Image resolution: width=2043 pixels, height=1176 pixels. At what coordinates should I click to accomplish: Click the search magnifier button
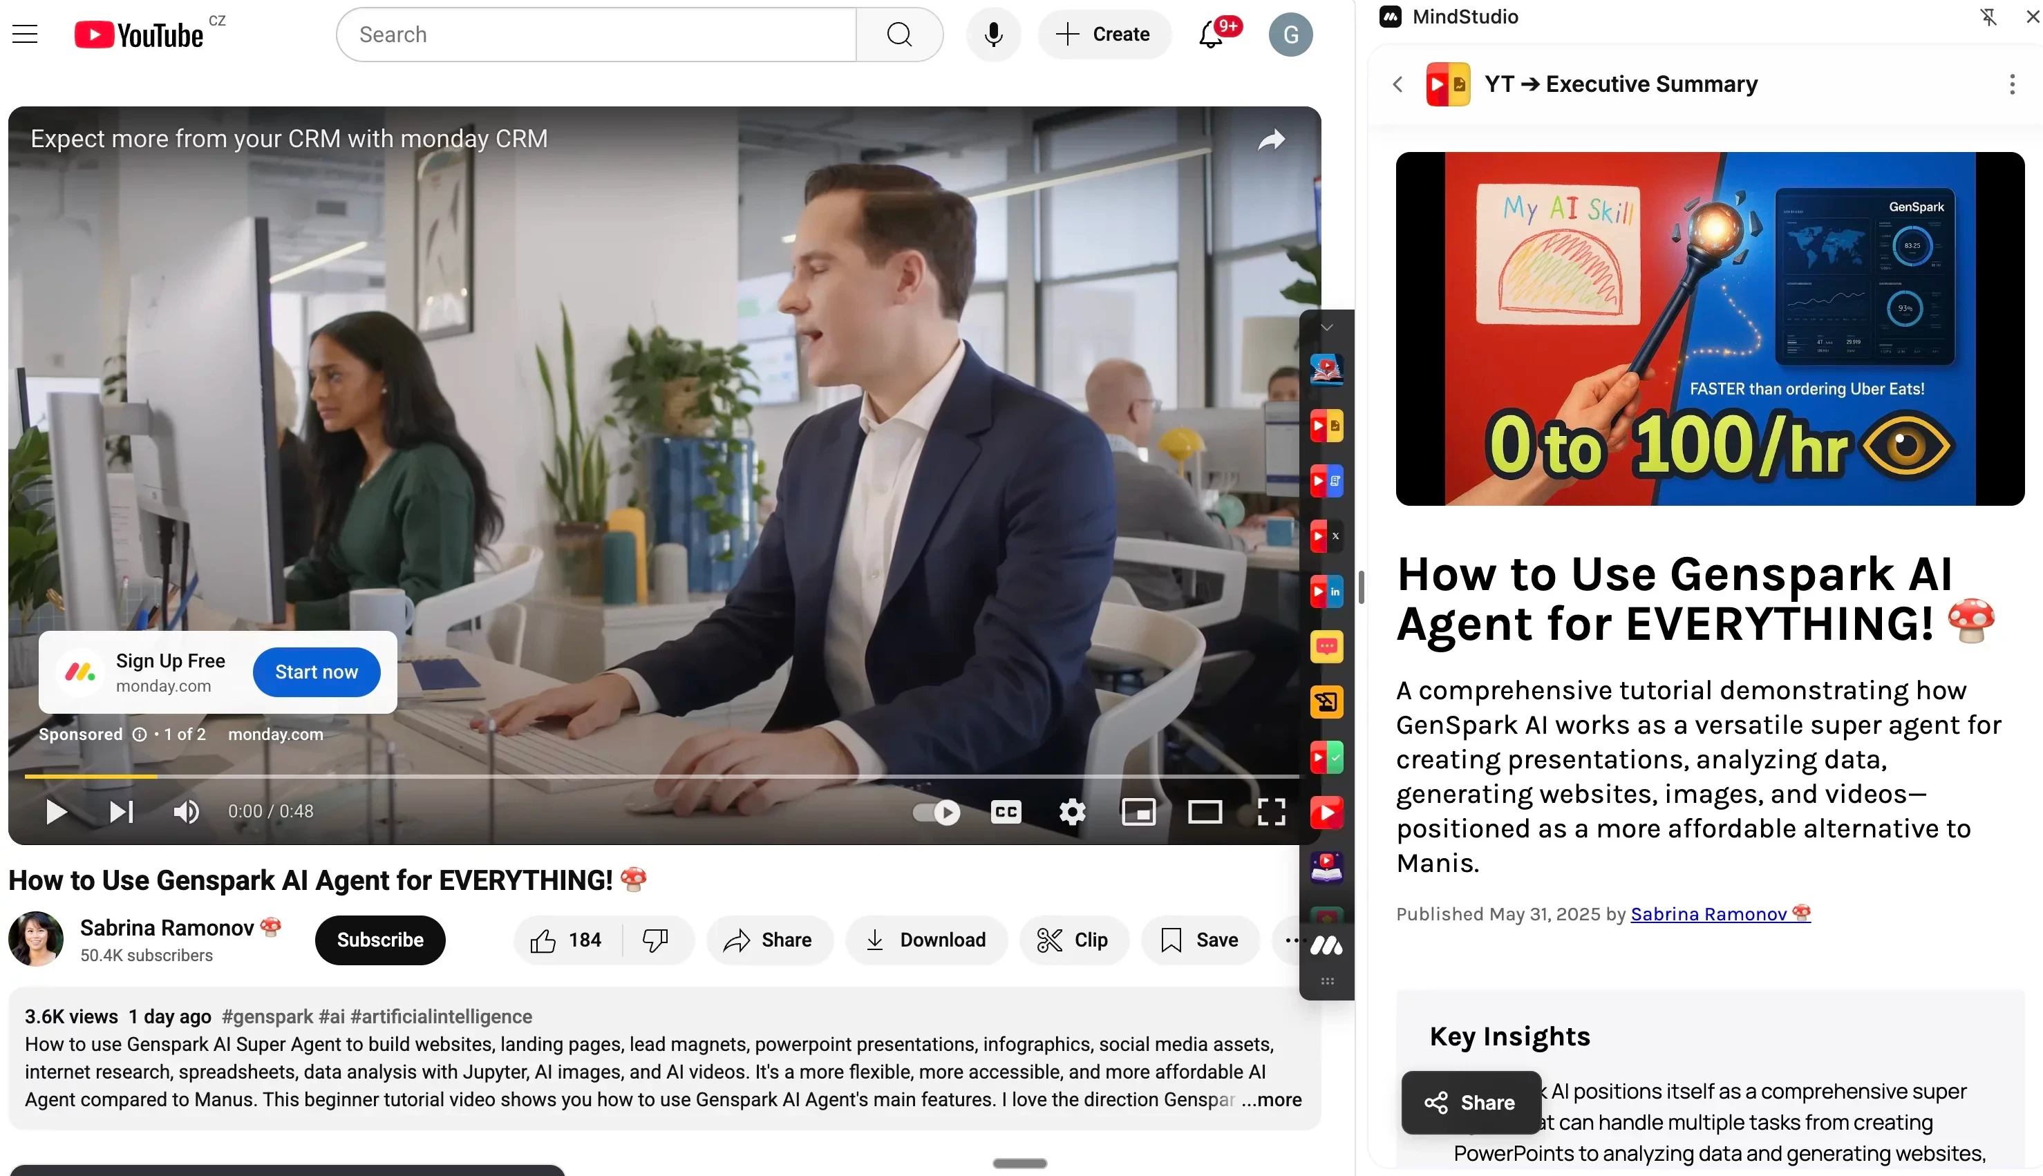[x=899, y=35]
